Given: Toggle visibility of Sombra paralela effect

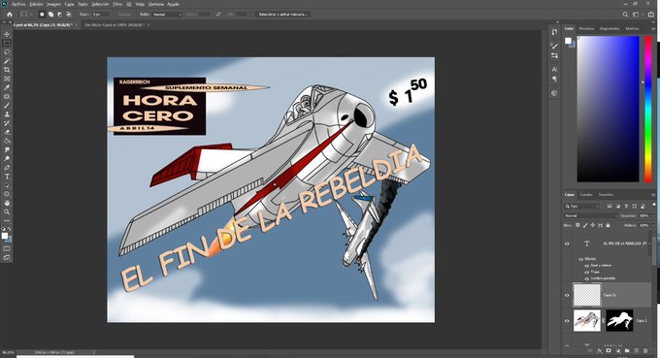Looking at the screenshot, I should 587,278.
